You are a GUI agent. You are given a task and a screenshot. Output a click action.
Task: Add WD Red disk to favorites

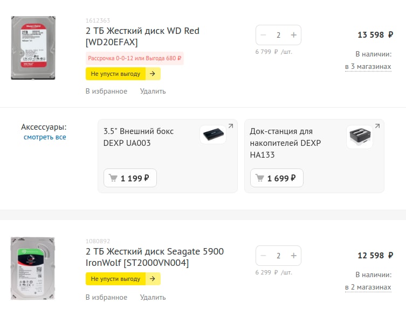pyautogui.click(x=106, y=91)
